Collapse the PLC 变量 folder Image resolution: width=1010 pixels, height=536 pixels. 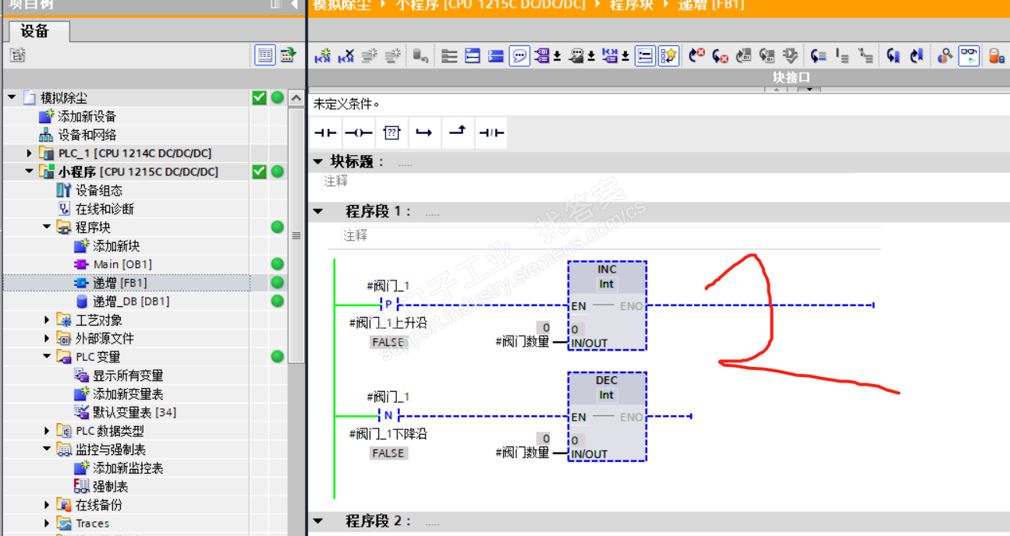[48, 357]
